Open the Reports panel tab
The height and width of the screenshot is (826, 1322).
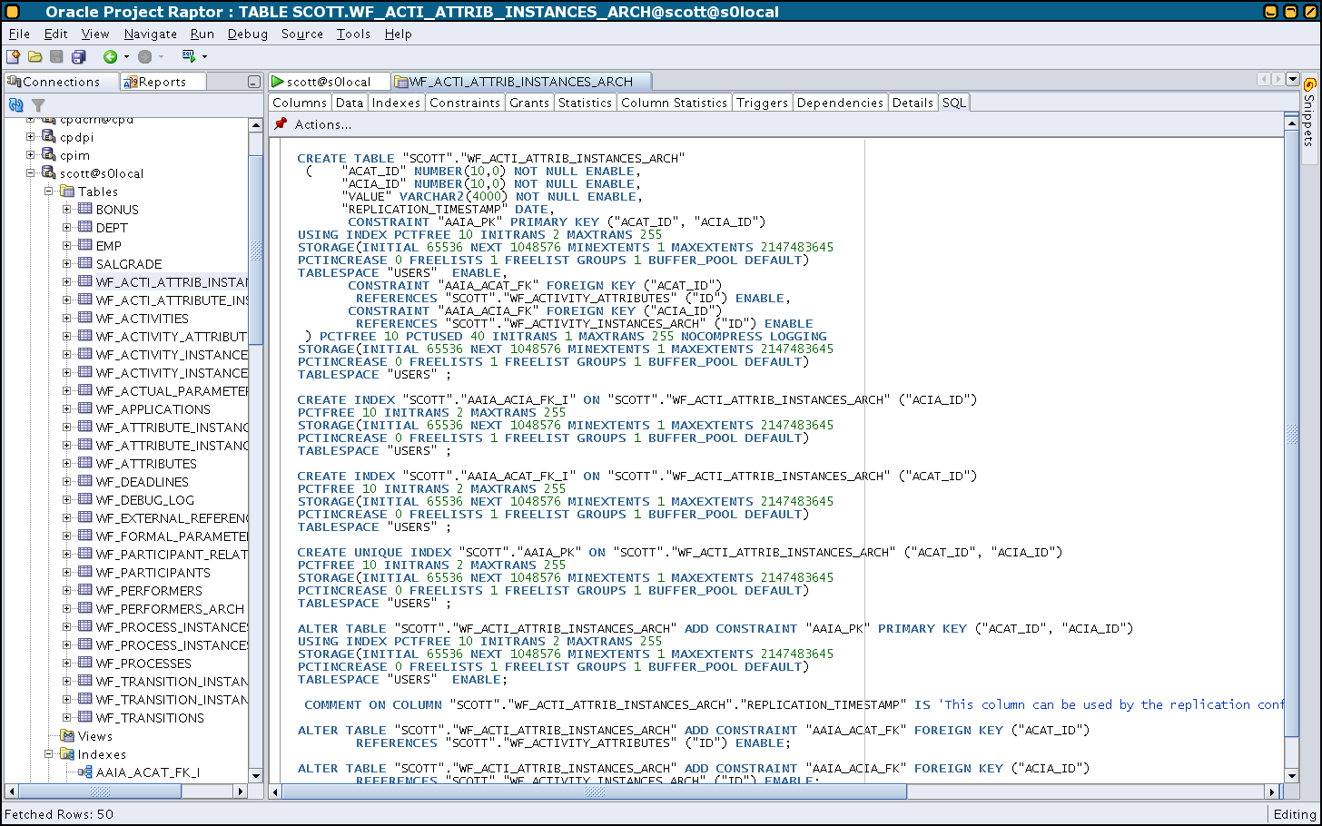pyautogui.click(x=163, y=82)
